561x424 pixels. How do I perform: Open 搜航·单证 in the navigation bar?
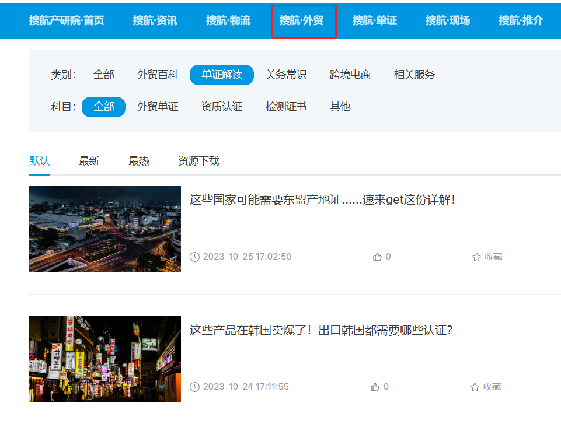pos(374,21)
